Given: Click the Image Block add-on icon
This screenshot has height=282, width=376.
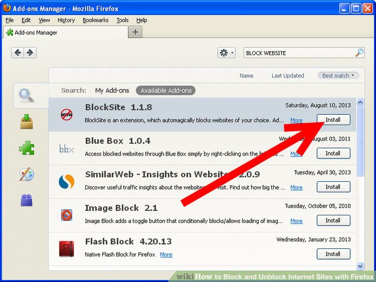Looking at the screenshot, I should 67,215.
